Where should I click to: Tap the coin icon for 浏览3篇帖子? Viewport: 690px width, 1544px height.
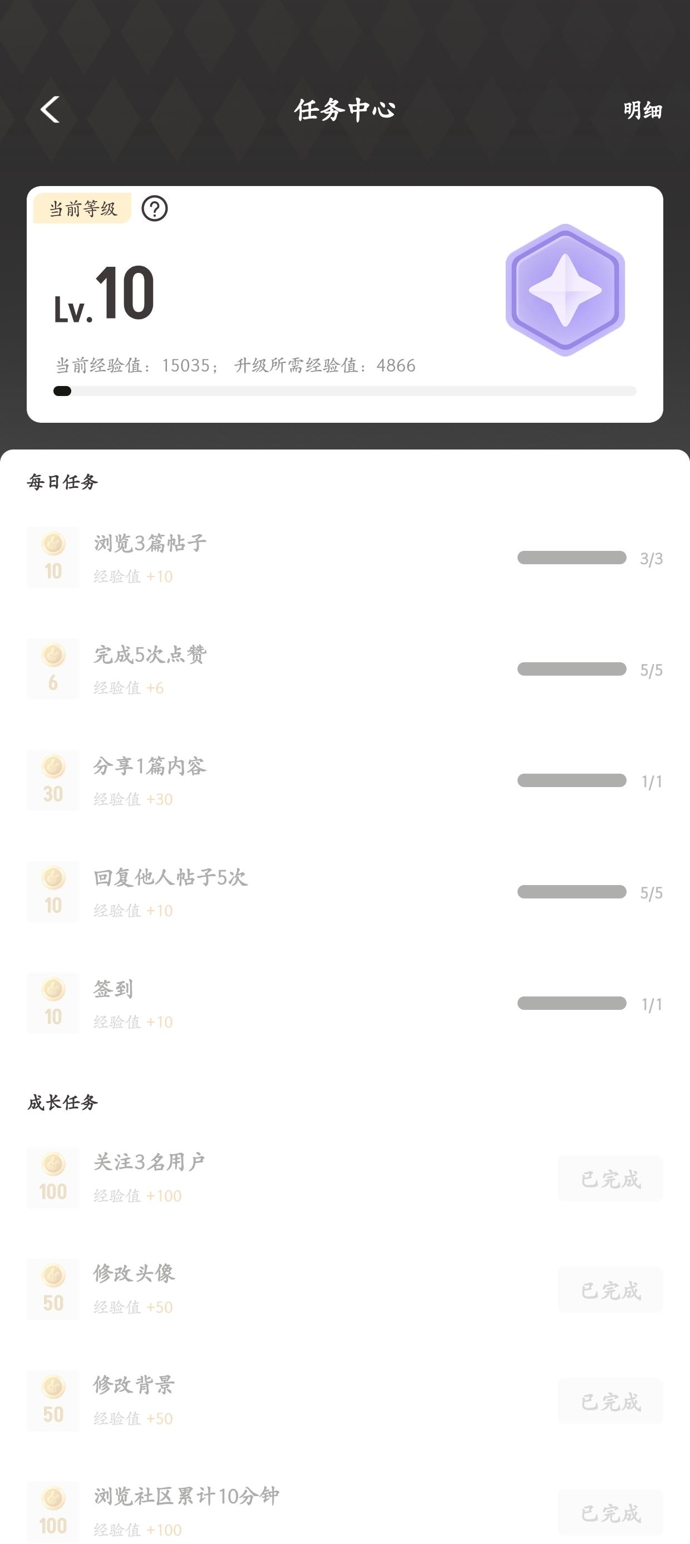click(53, 558)
